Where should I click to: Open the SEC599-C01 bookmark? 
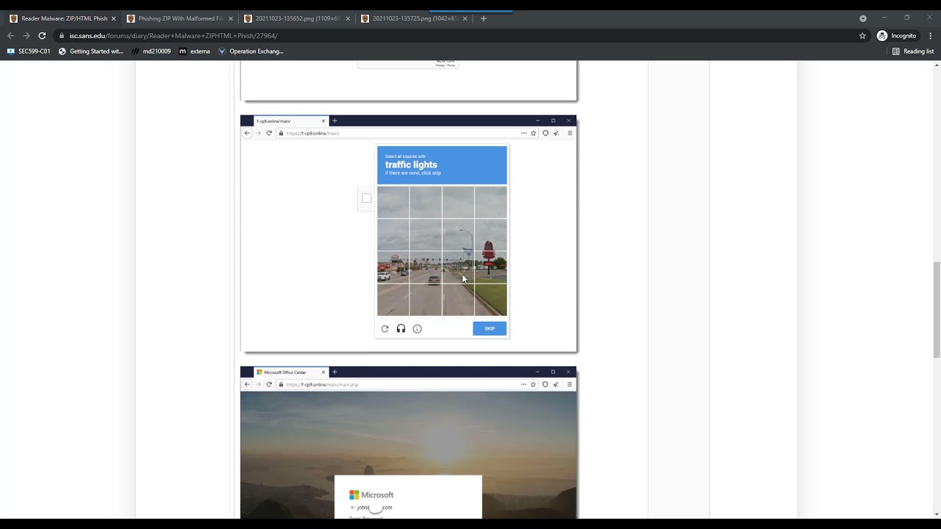(x=29, y=51)
